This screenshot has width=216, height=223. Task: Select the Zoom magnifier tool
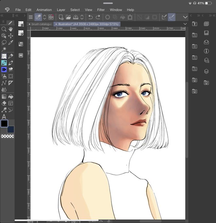4,29
